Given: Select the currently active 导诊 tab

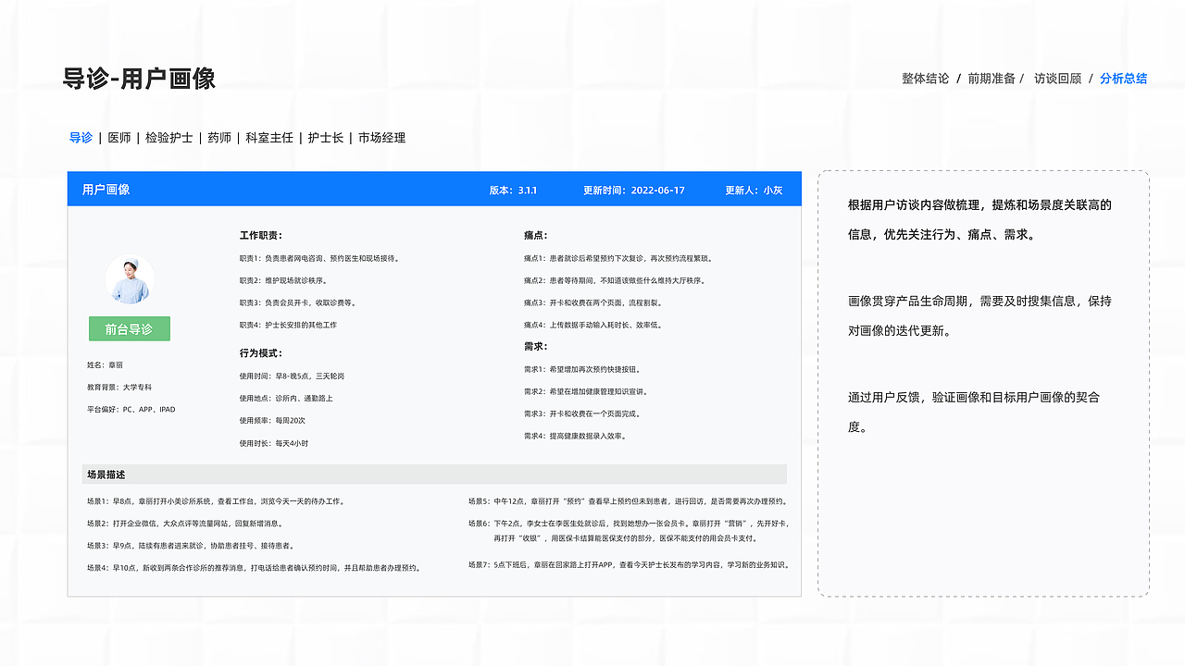Looking at the screenshot, I should point(81,138).
